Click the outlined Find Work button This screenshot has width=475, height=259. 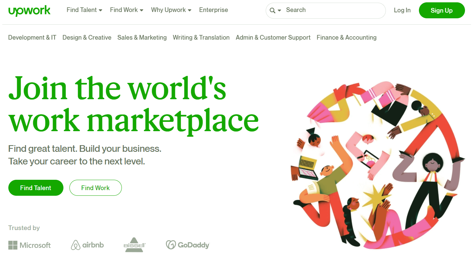tap(95, 188)
